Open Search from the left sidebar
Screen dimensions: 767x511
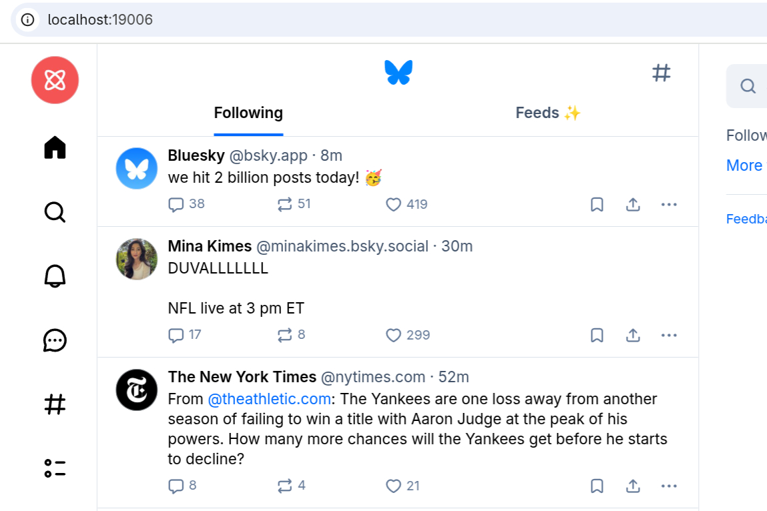[x=55, y=212]
